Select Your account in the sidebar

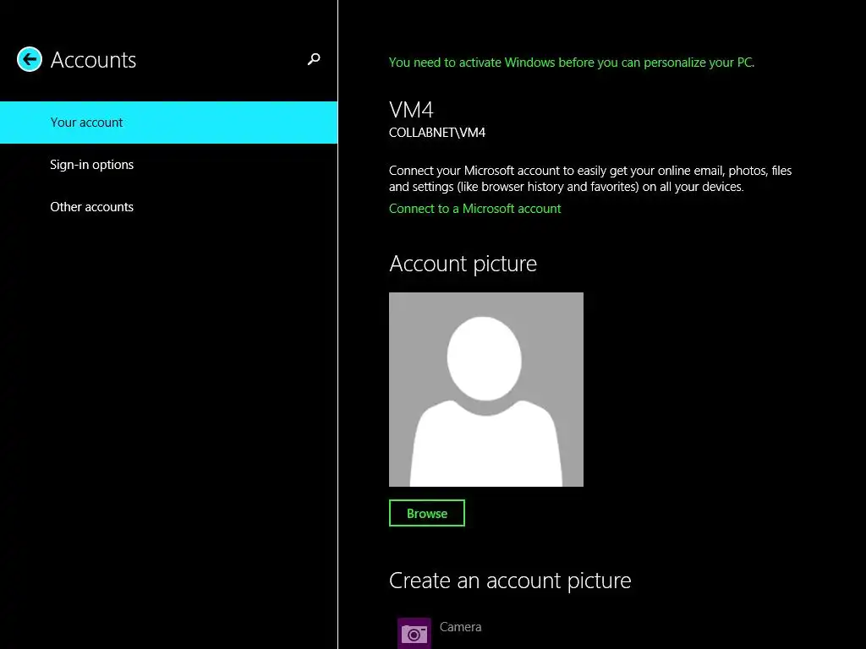(168, 123)
